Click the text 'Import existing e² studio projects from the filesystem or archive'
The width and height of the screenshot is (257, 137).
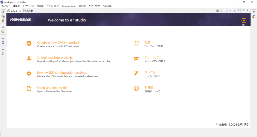click(74, 61)
